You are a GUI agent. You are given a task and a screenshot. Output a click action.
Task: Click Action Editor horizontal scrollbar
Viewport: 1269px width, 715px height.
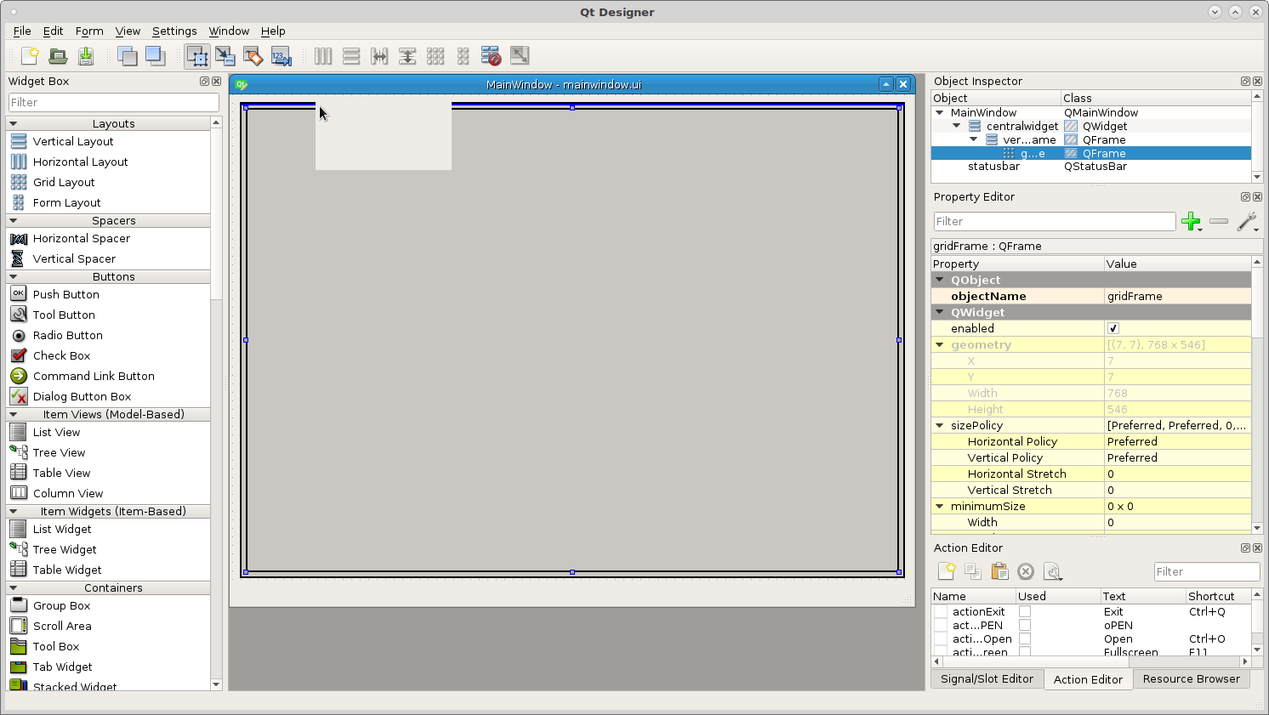pos(1091,661)
